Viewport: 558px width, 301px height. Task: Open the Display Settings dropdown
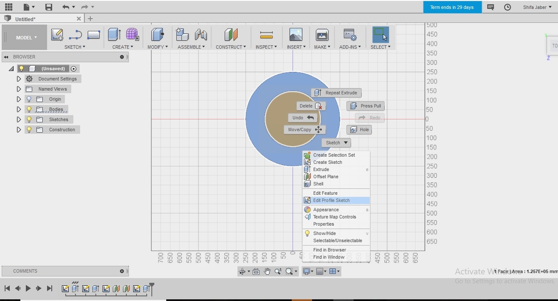(x=308, y=271)
